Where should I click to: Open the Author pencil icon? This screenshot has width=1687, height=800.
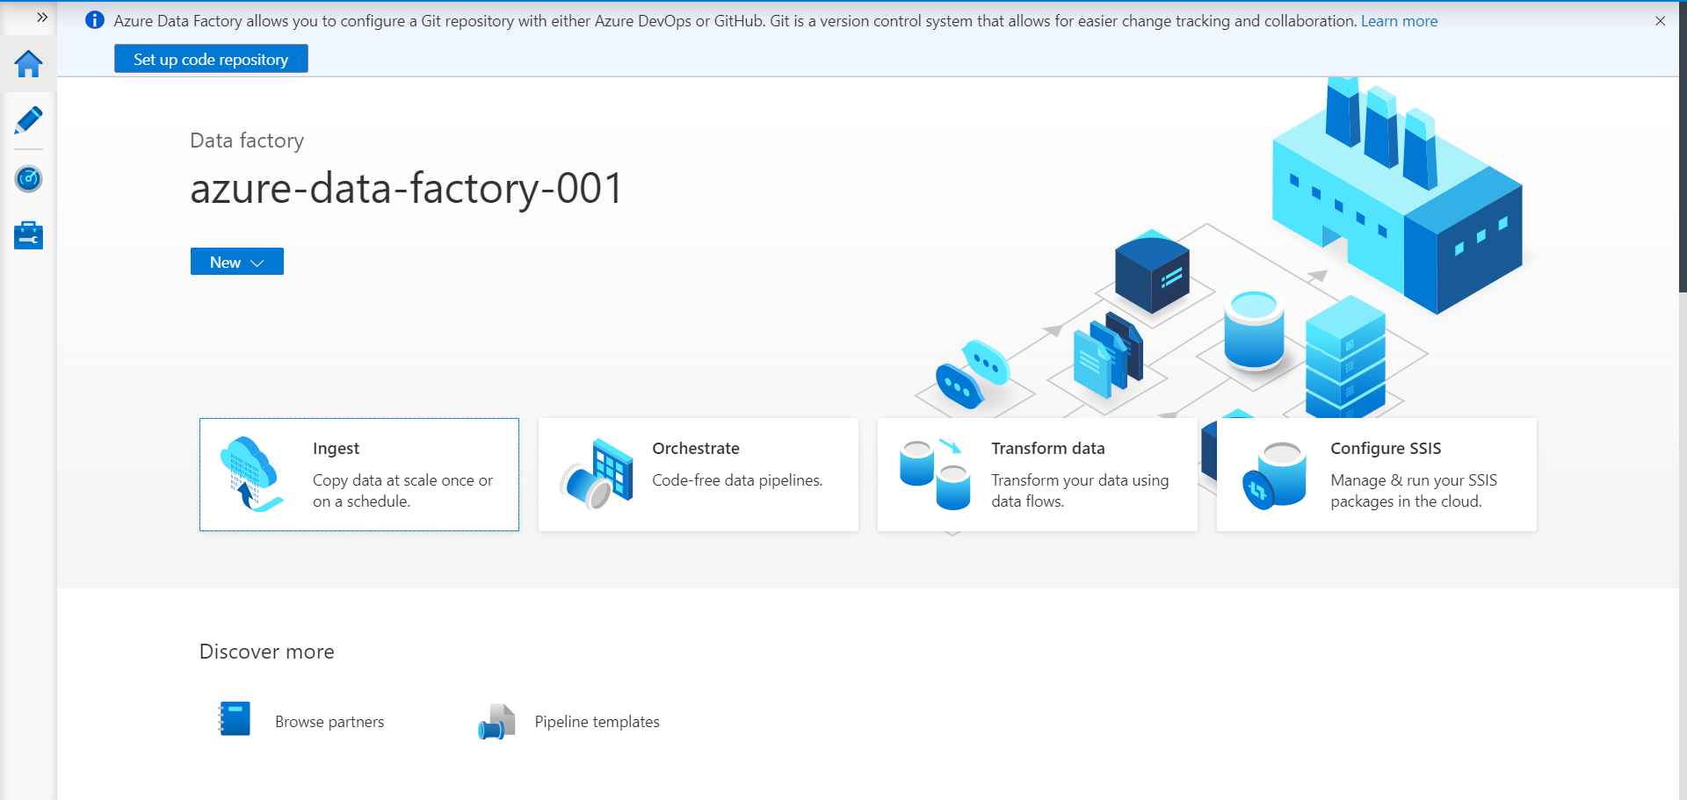point(28,120)
